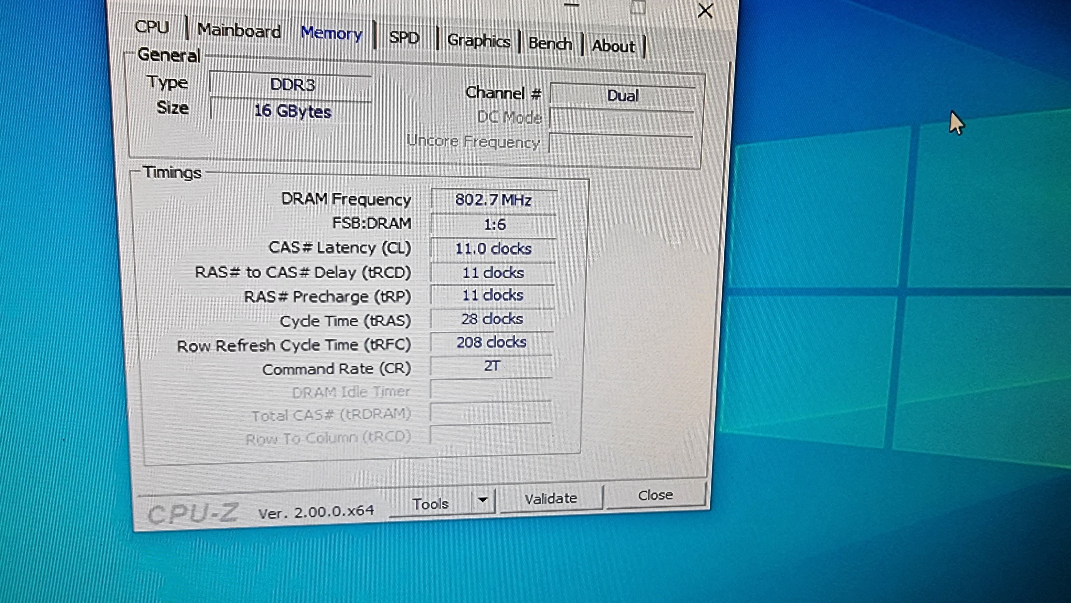Image resolution: width=1071 pixels, height=603 pixels.
Task: Click the Ver. 2.00.0.x64 version text
Action: [x=316, y=512]
